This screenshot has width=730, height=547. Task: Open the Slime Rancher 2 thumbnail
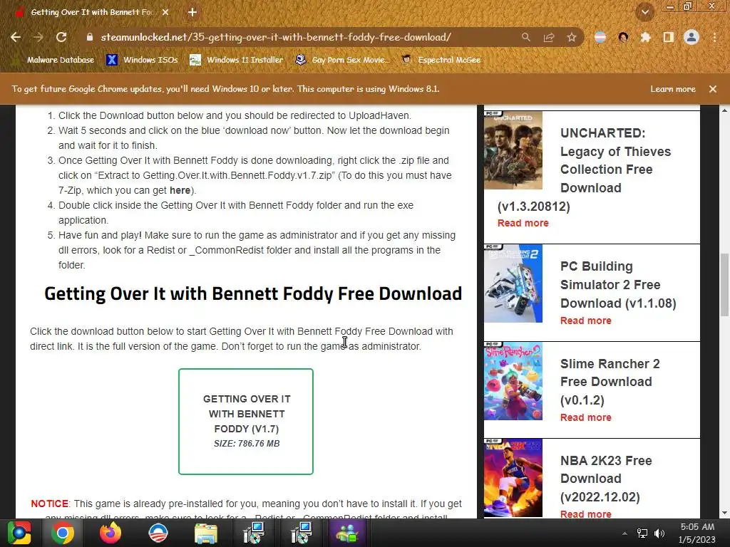tap(513, 381)
